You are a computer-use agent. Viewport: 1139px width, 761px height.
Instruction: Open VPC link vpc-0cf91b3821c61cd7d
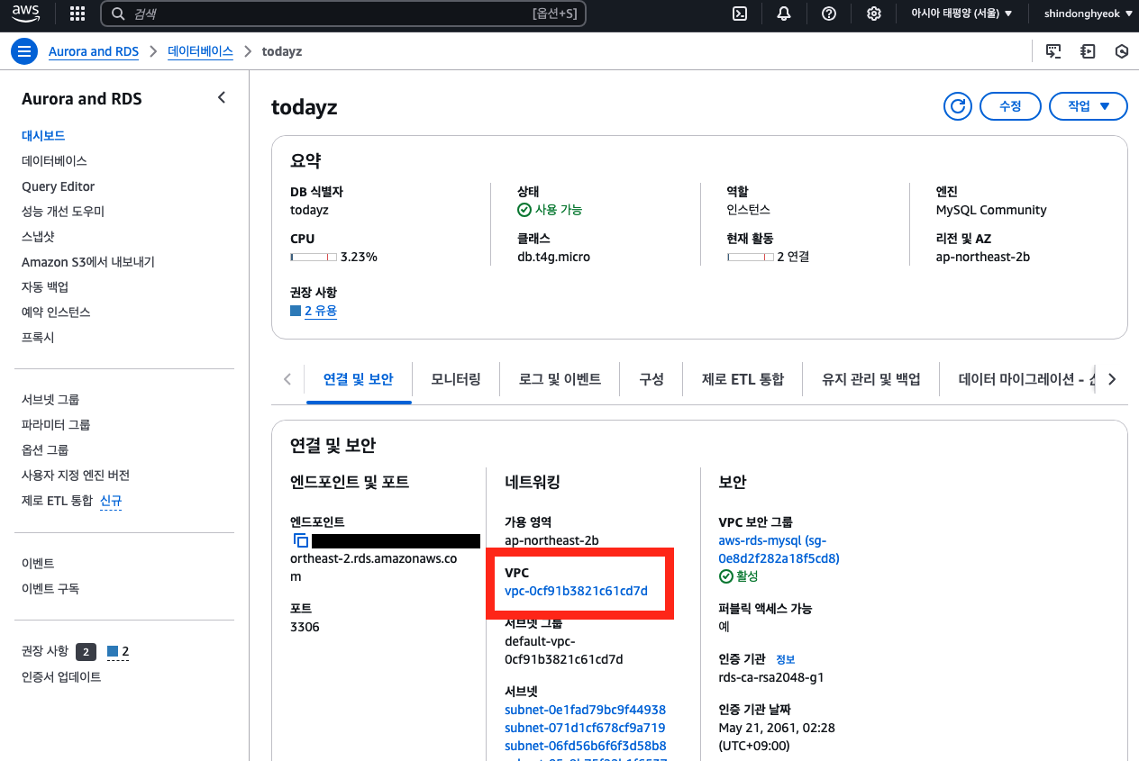577,591
